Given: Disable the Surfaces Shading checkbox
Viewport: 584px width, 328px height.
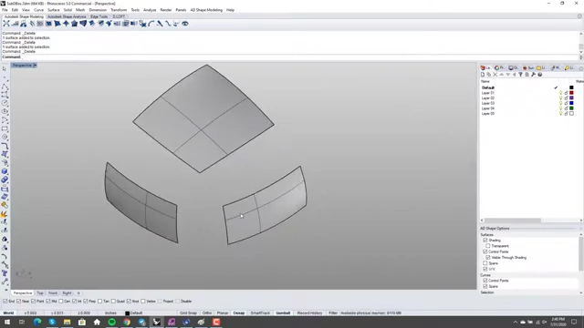Looking at the screenshot, I should coord(485,241).
